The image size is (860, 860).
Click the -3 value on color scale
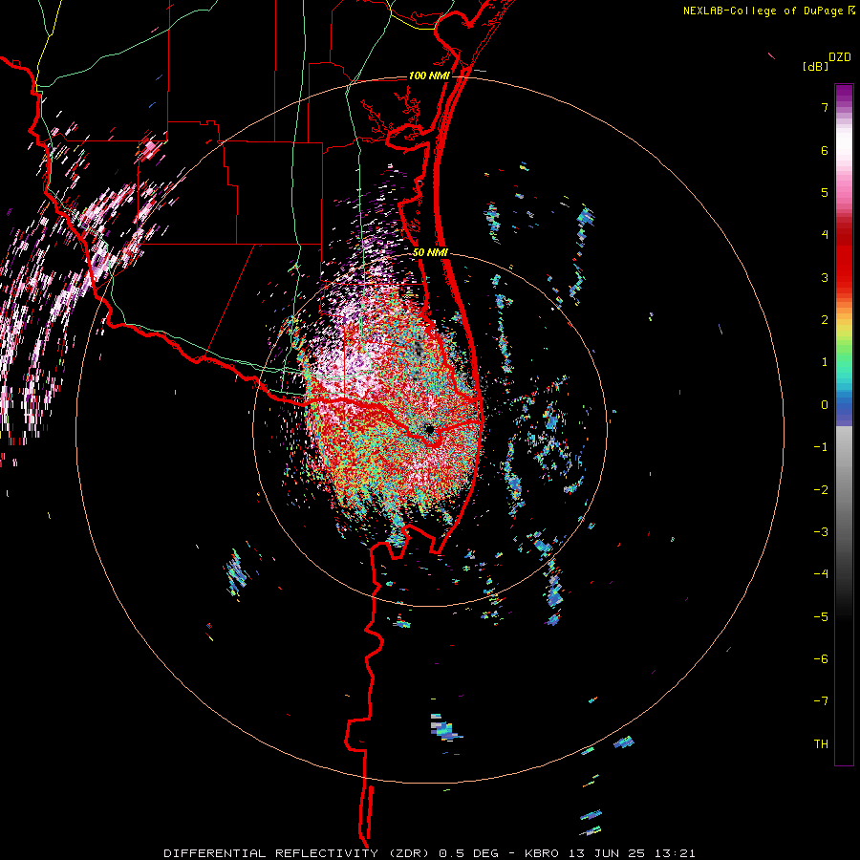coord(821,532)
